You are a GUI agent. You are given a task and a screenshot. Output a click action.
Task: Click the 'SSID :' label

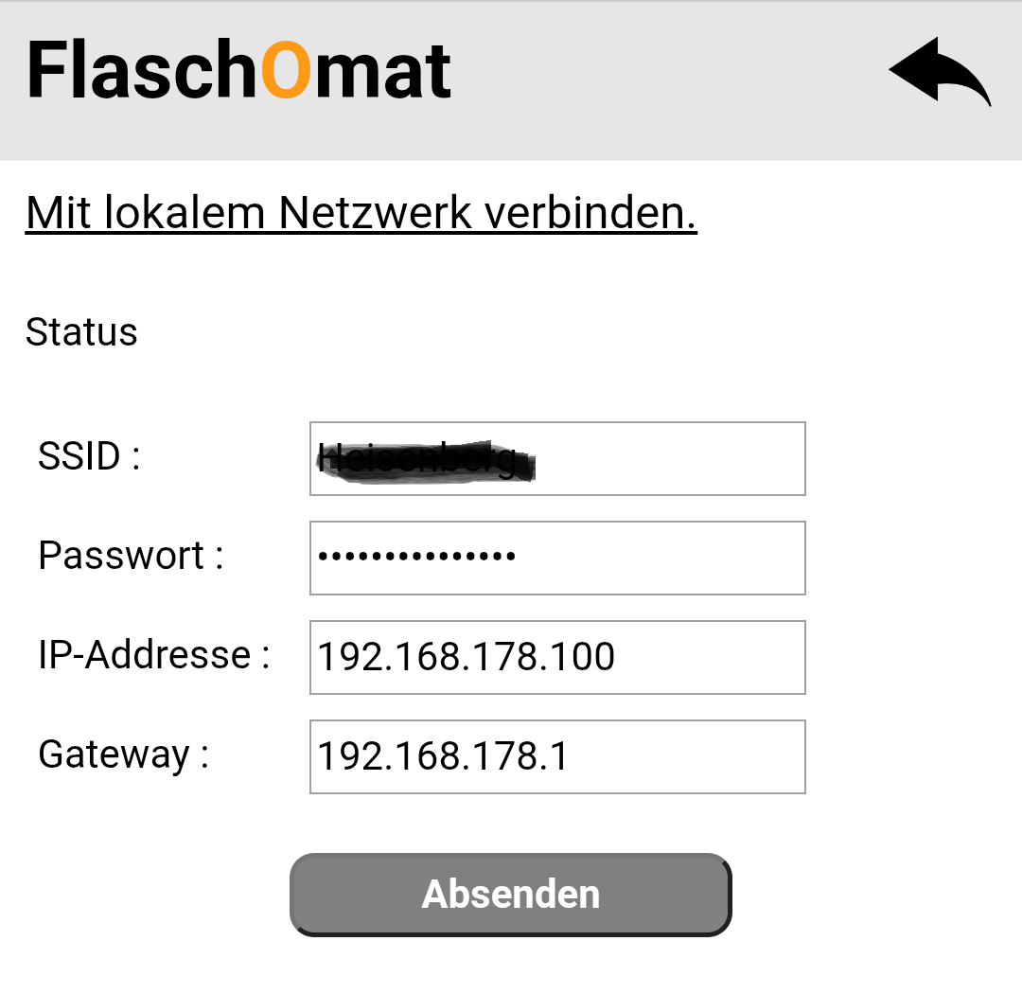(89, 456)
